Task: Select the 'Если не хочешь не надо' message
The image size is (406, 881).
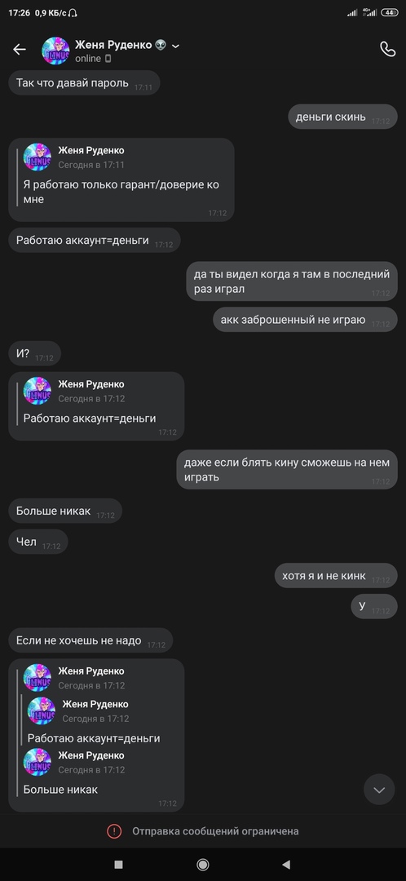Action: [90, 640]
